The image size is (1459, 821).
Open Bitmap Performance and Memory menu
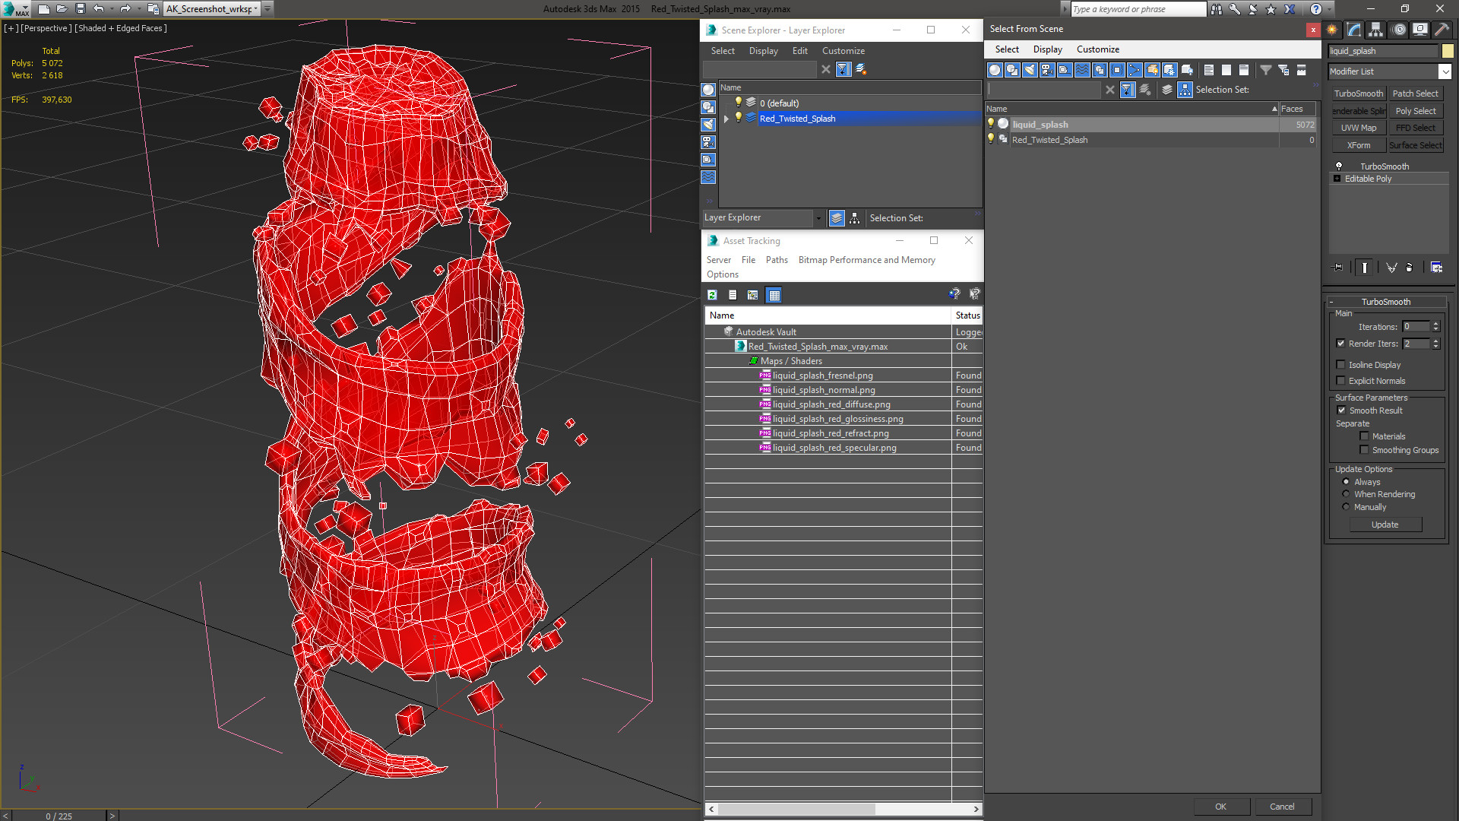click(866, 260)
